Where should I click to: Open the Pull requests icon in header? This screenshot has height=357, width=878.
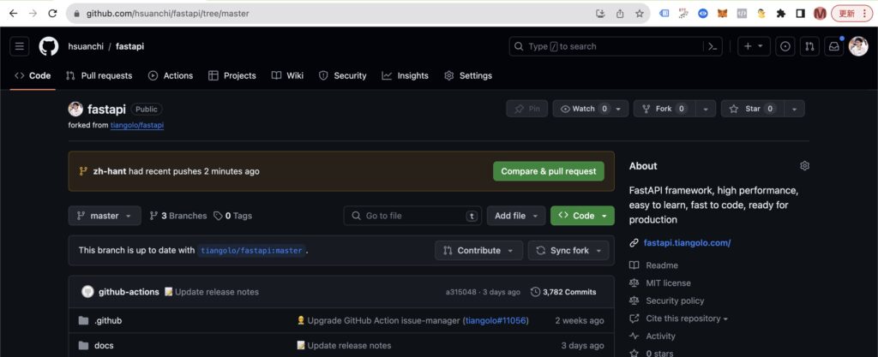(809, 46)
